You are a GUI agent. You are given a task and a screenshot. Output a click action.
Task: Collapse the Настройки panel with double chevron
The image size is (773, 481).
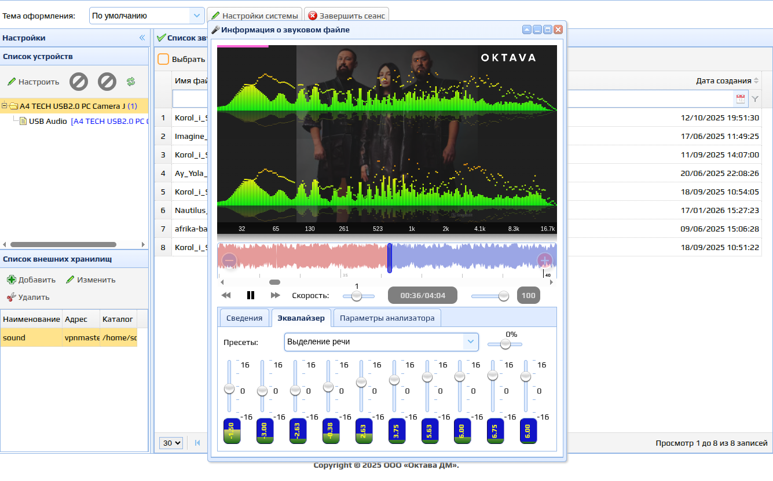[x=142, y=38]
